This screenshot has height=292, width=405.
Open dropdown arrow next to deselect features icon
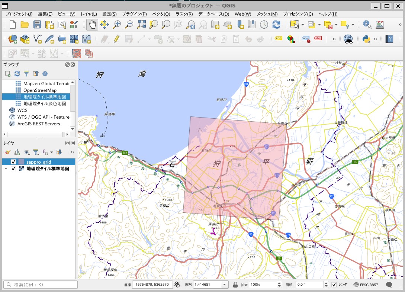[x=336, y=25]
